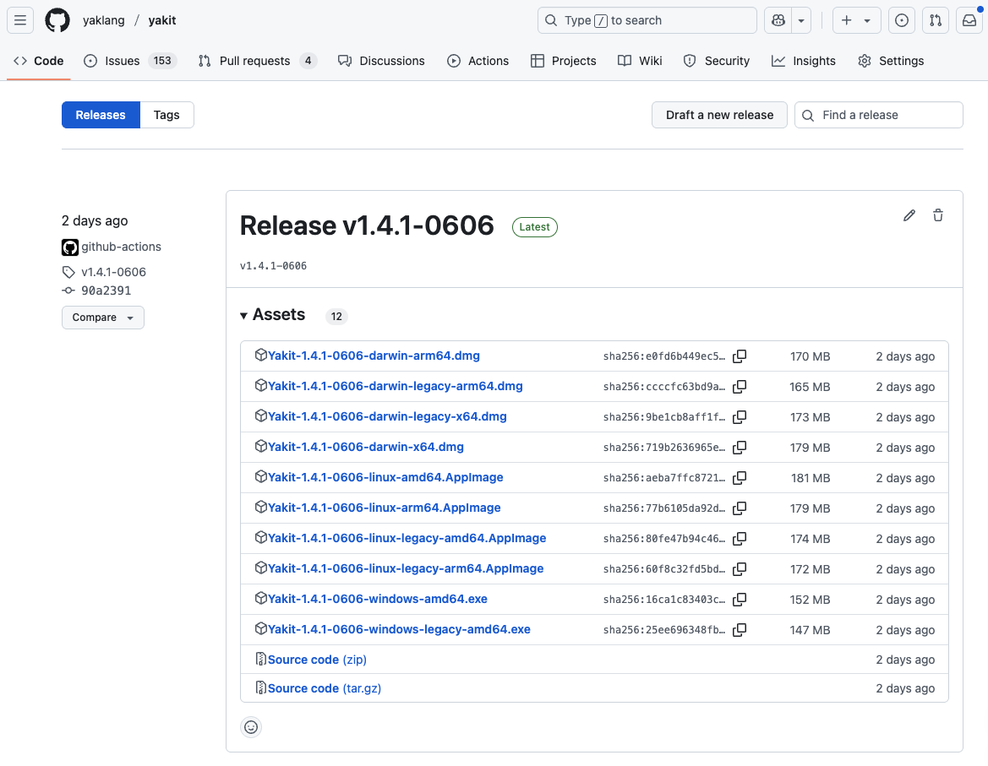This screenshot has width=988, height=766.
Task: Open the Actions tab
Action: pyautogui.click(x=478, y=61)
